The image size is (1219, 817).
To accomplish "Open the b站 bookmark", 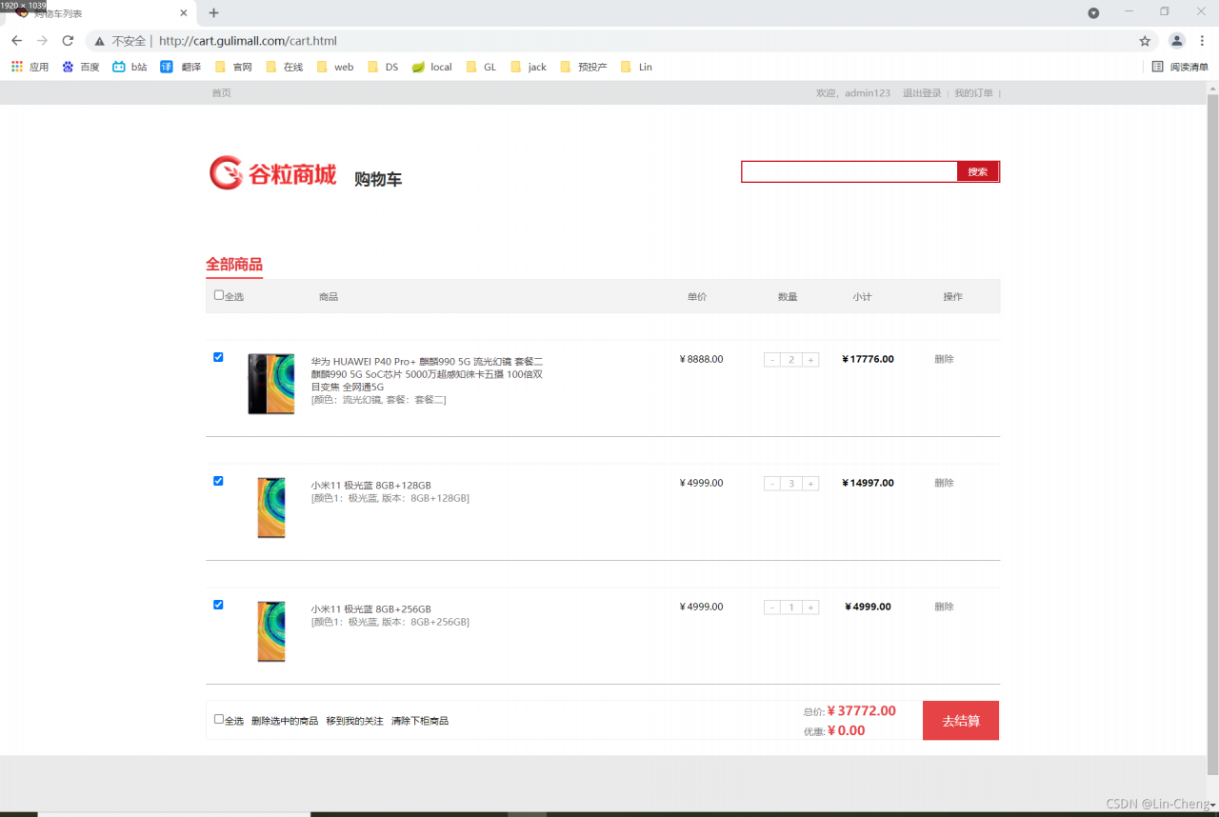I will click(x=130, y=67).
